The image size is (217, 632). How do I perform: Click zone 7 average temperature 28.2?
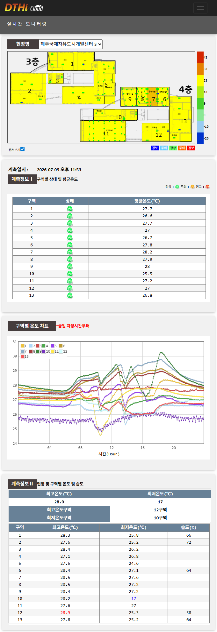click(147, 252)
